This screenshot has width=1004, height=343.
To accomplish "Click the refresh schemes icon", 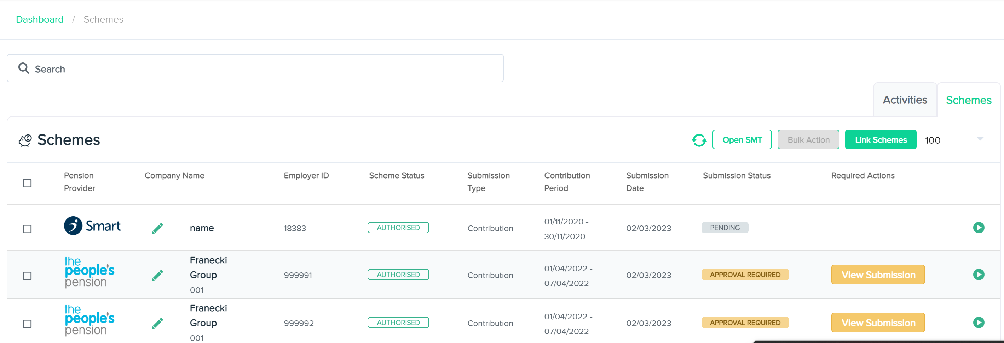I will click(x=699, y=140).
